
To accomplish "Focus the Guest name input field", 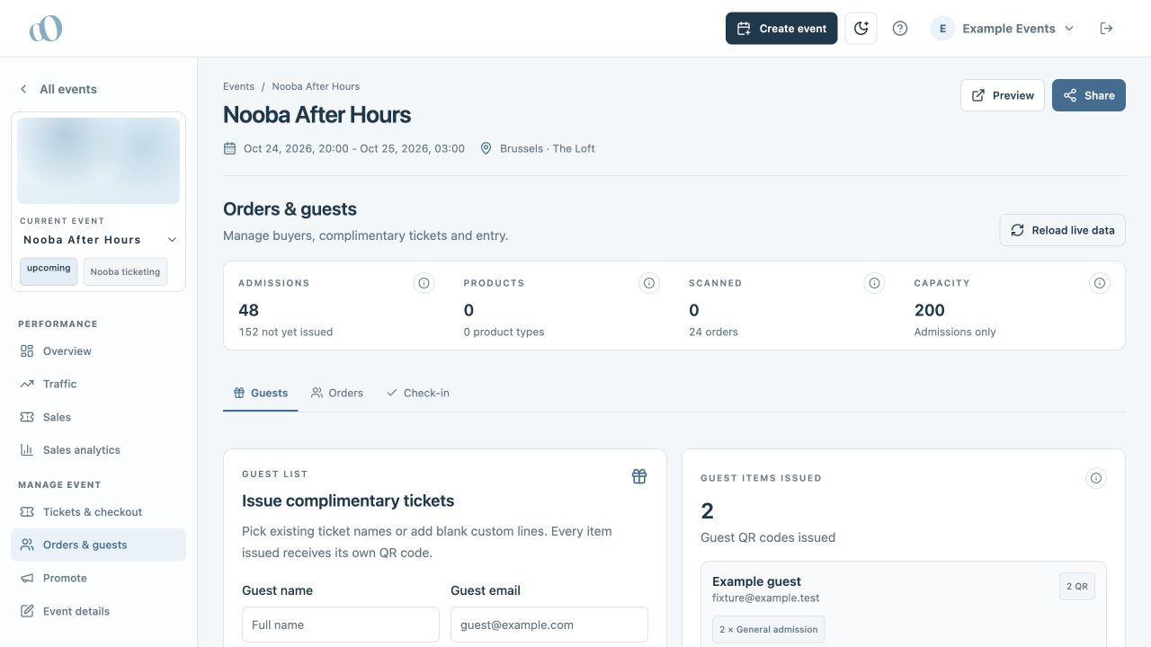I will pos(341,625).
